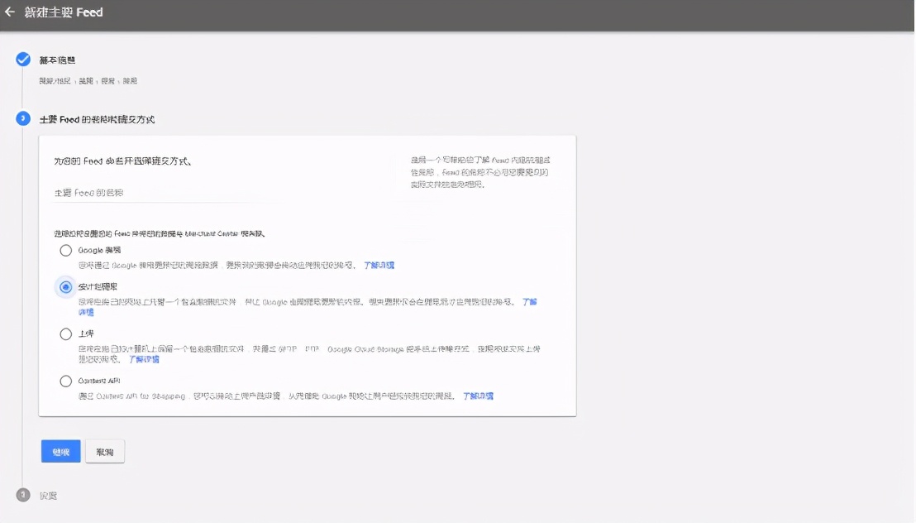
Task: Expand the 设置 step at the bottom
Action: pos(44,495)
